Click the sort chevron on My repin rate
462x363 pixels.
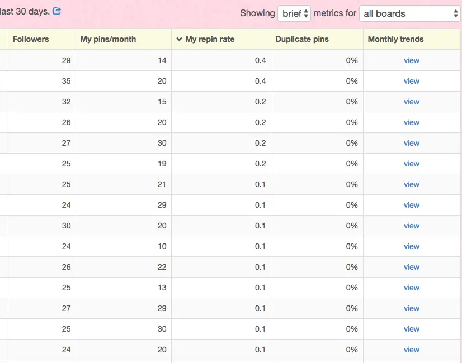179,39
